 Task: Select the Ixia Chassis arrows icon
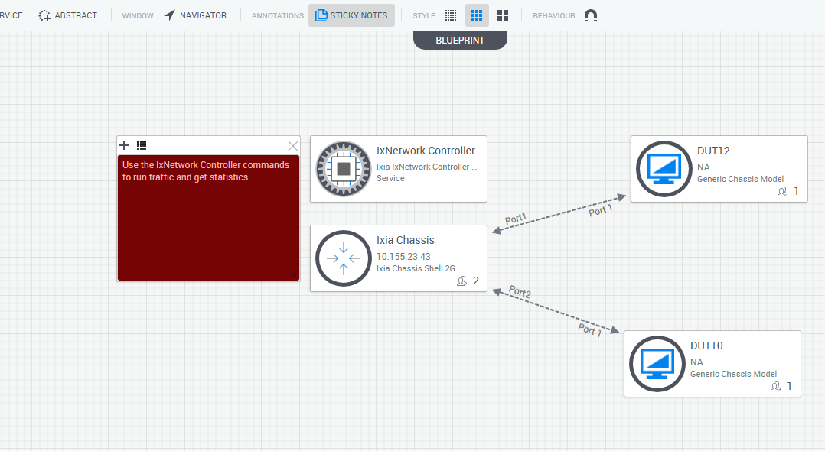click(x=344, y=258)
